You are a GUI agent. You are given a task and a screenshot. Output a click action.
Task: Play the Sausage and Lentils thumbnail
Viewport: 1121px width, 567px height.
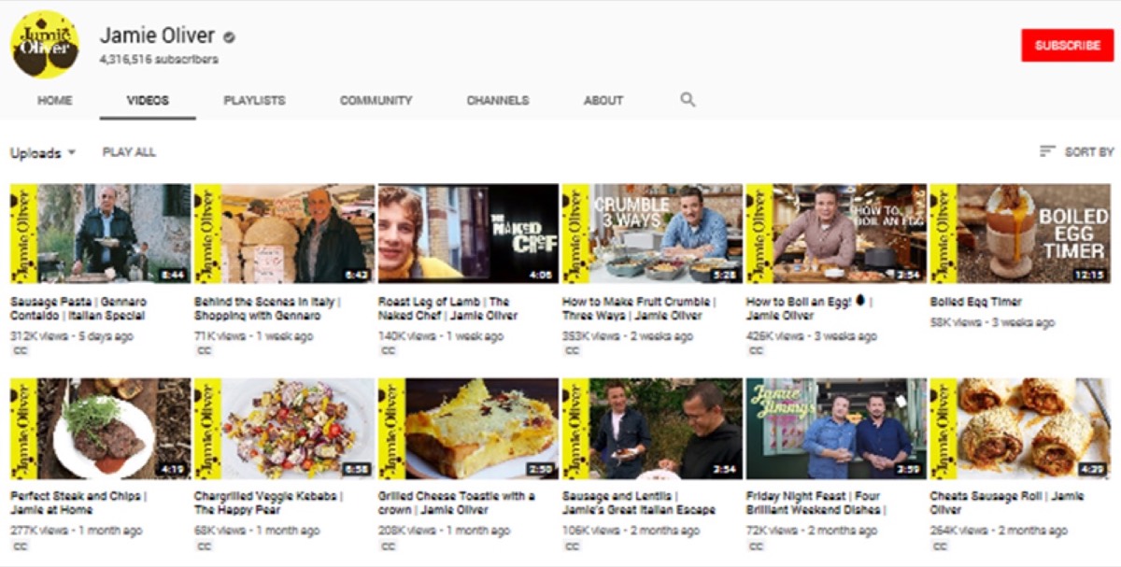coord(652,428)
